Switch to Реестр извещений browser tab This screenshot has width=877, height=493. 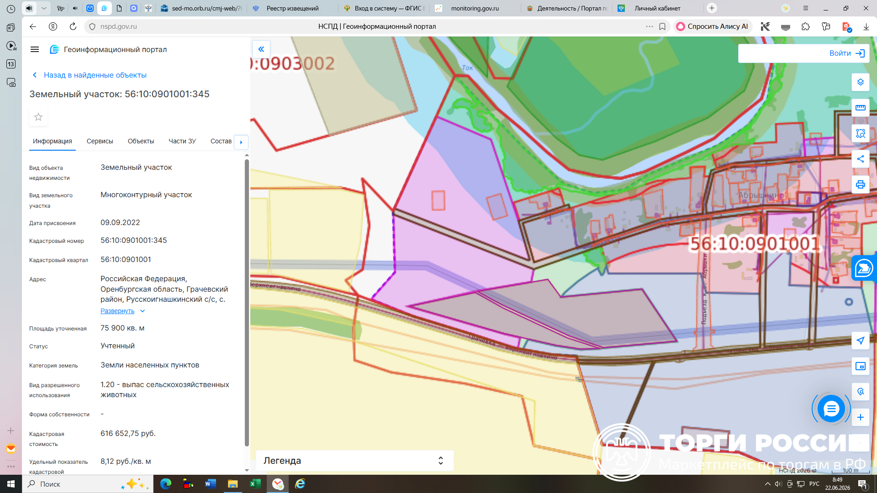(x=293, y=8)
